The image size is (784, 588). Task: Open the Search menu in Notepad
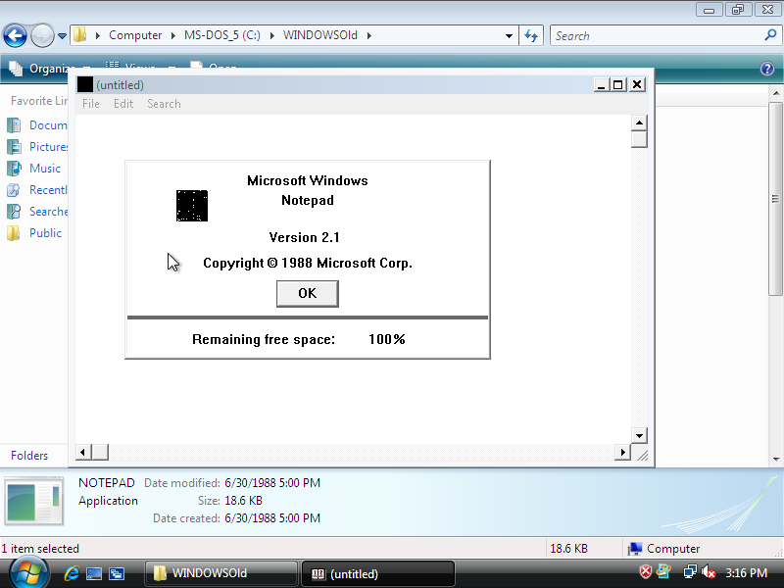pos(164,104)
